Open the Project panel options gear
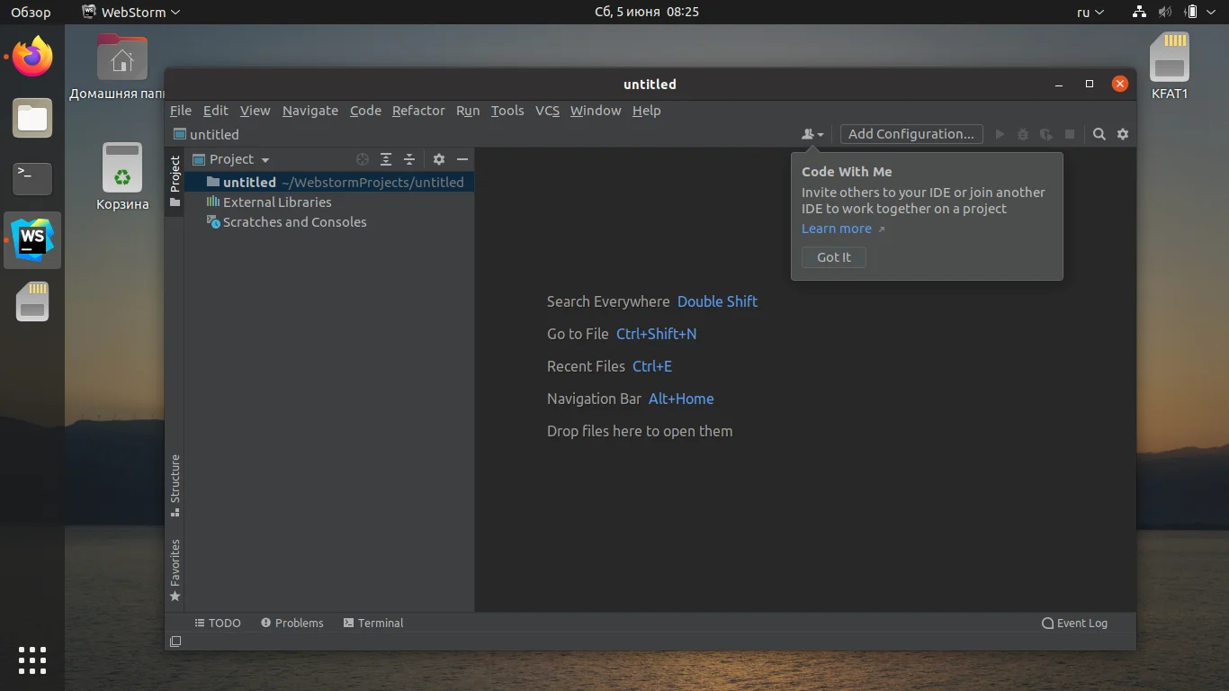Screen dimensions: 1229x691 [438, 159]
